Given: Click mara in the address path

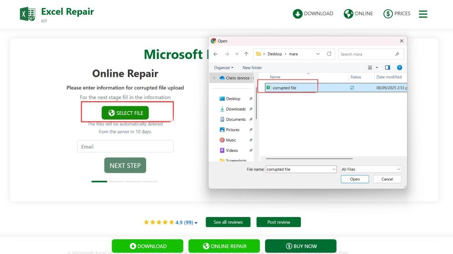Looking at the screenshot, I should click(293, 54).
